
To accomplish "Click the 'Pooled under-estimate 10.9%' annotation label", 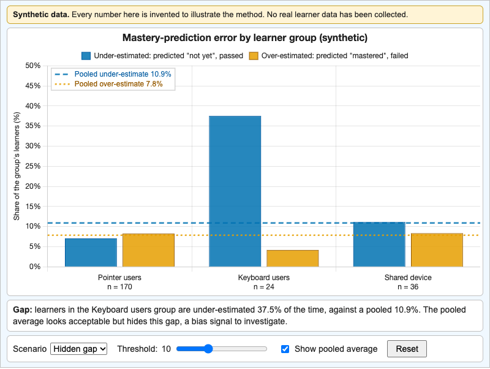I will point(123,74).
